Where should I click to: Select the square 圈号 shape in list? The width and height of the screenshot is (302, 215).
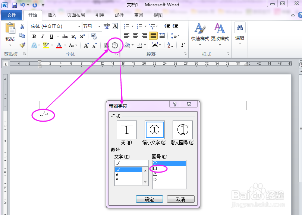click(x=155, y=169)
